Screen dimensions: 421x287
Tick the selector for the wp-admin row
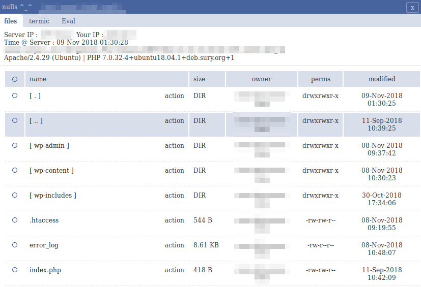(x=15, y=145)
